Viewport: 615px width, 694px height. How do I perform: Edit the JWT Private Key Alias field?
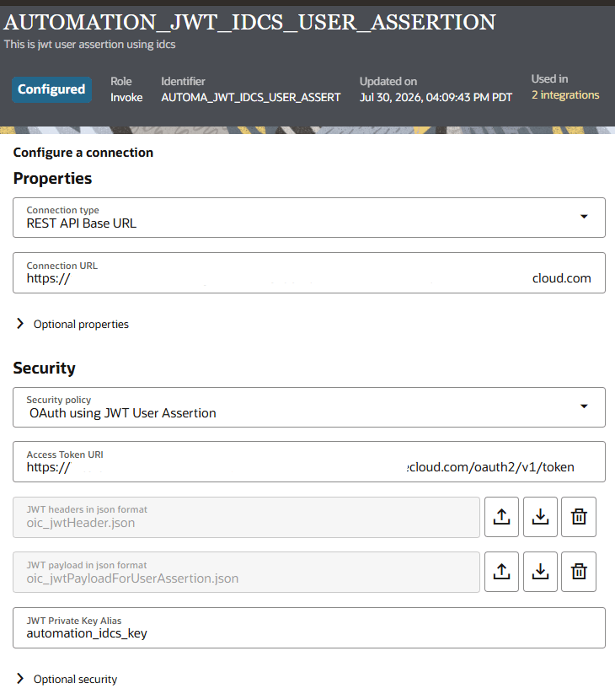[x=309, y=627]
